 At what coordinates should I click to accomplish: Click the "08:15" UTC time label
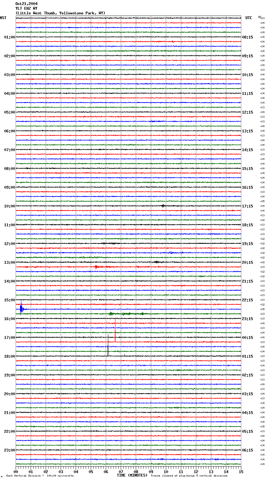pyautogui.click(x=248, y=37)
